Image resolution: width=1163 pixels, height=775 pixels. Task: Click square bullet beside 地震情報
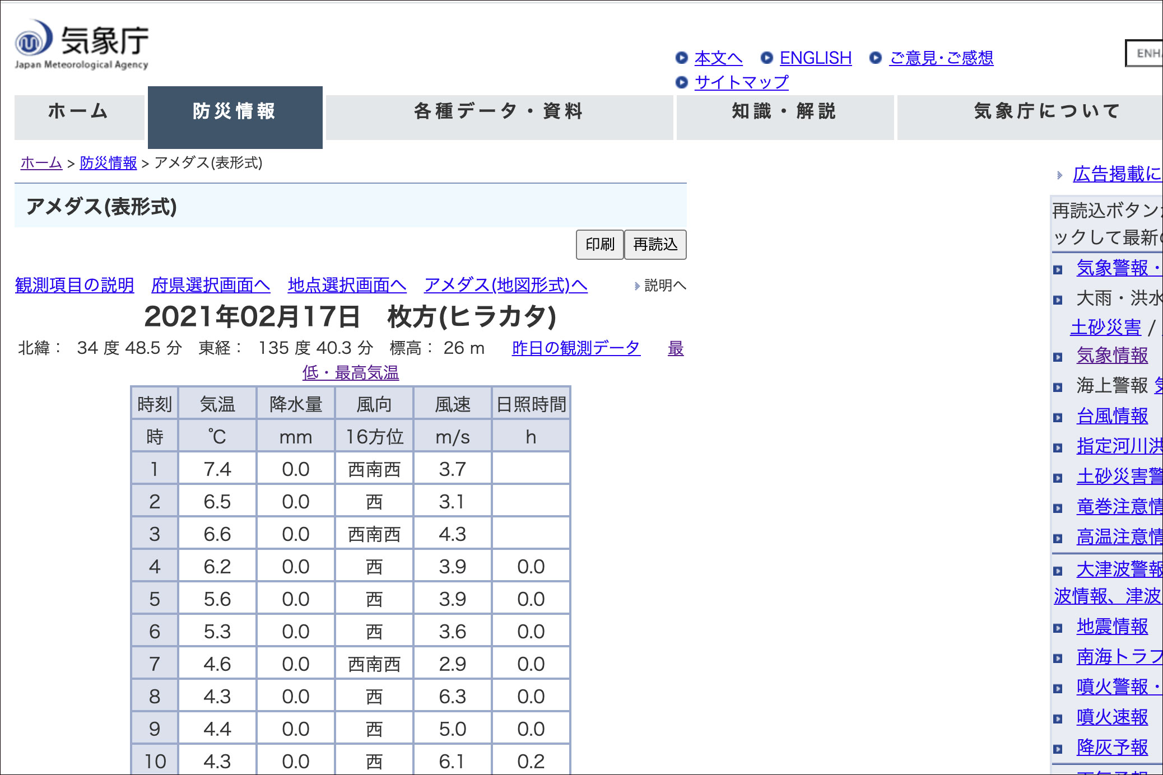pyautogui.click(x=1058, y=628)
